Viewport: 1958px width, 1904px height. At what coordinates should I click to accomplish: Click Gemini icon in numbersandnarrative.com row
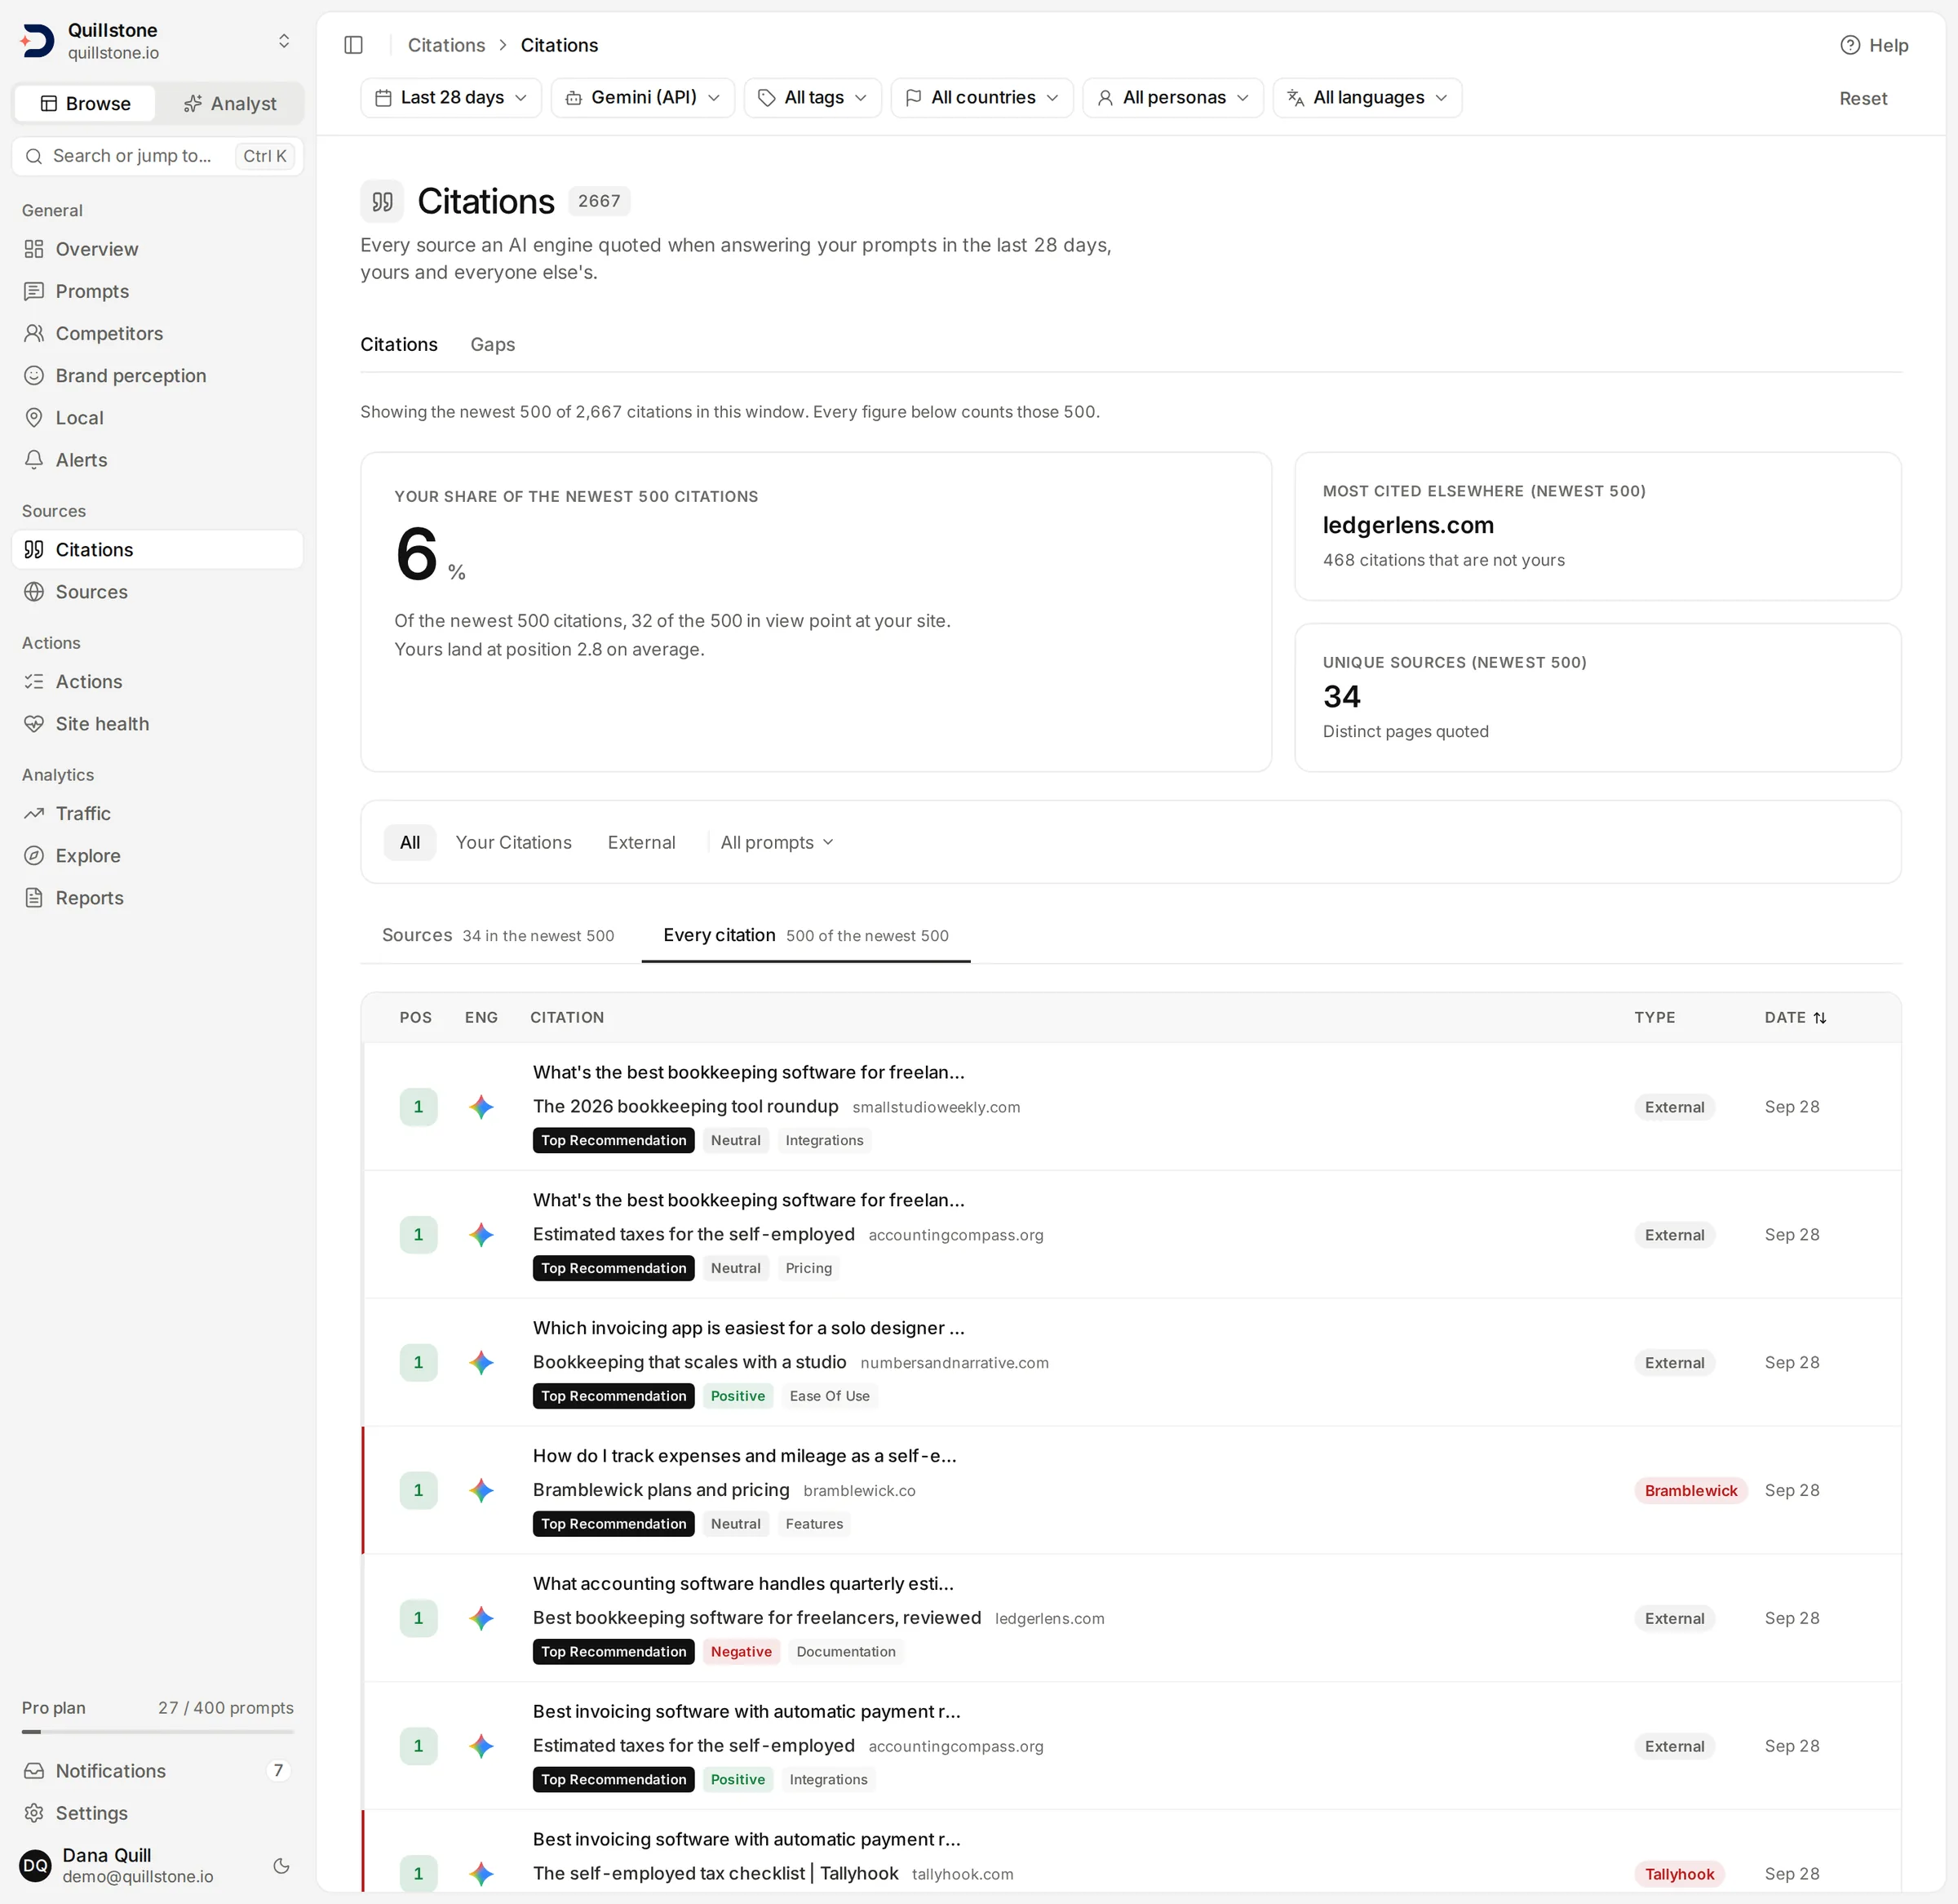pos(481,1362)
